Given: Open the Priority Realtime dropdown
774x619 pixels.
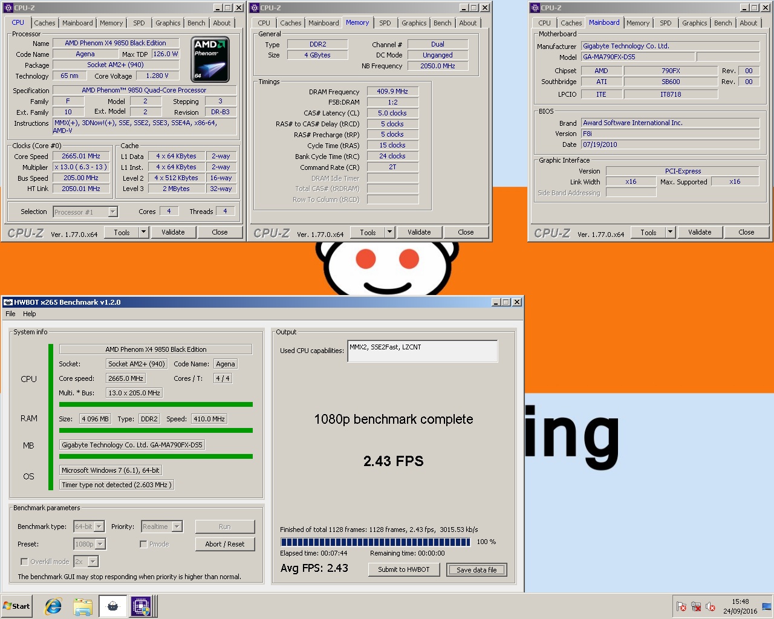Looking at the screenshot, I should 177,527.
